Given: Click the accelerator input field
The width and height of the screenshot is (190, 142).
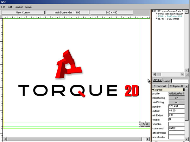Looking at the screenshot, I should point(177,137).
